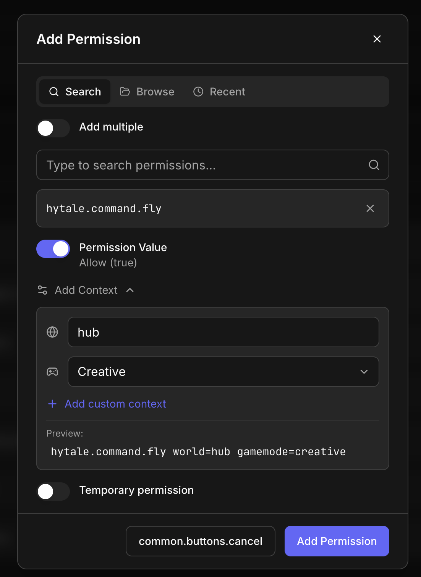Click the Add Permission submit button
The image size is (421, 577).
point(337,541)
